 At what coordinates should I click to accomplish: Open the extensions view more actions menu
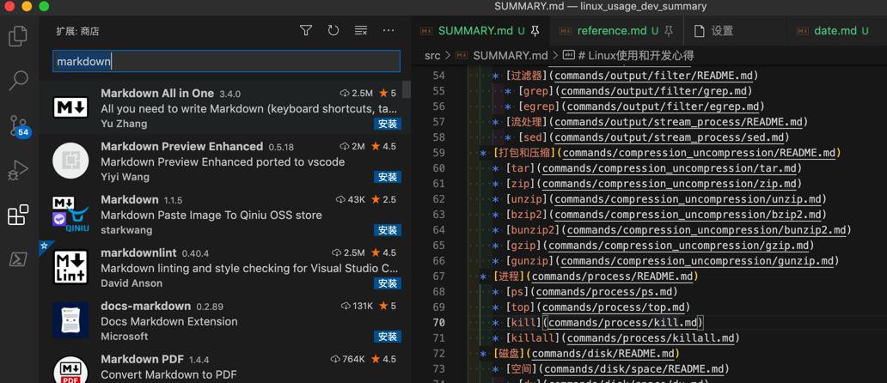click(388, 31)
